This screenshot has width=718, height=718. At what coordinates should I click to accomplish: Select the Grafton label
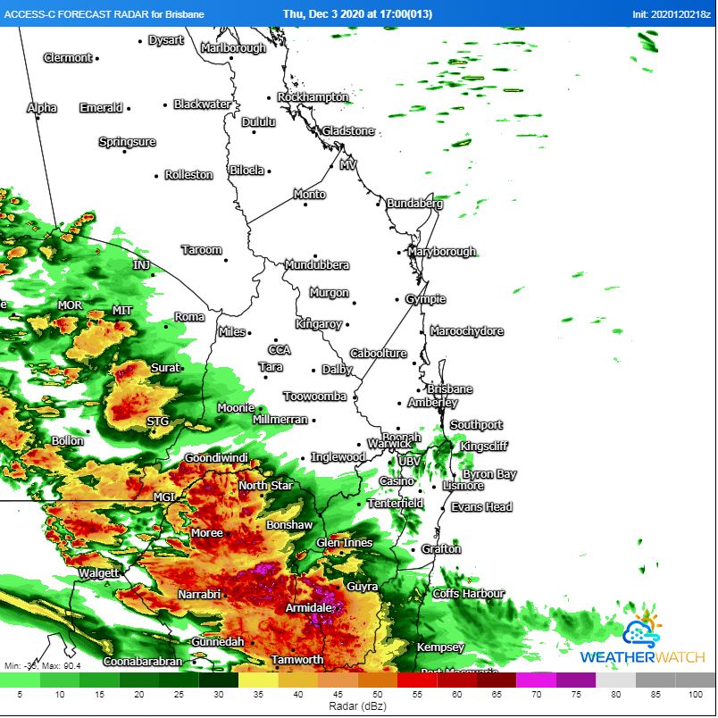[x=441, y=548]
